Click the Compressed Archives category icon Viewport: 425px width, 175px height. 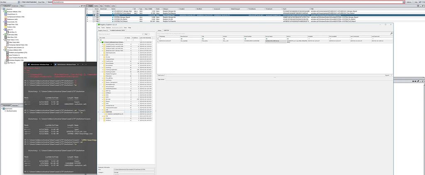tap(6, 17)
